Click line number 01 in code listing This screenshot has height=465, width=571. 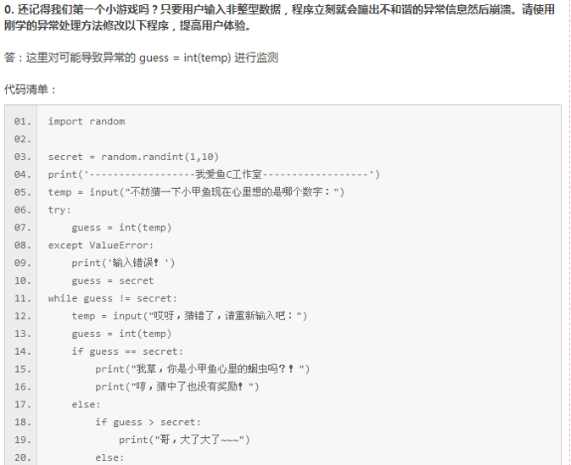[x=23, y=121]
